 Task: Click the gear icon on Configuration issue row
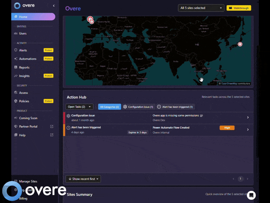coord(69,116)
